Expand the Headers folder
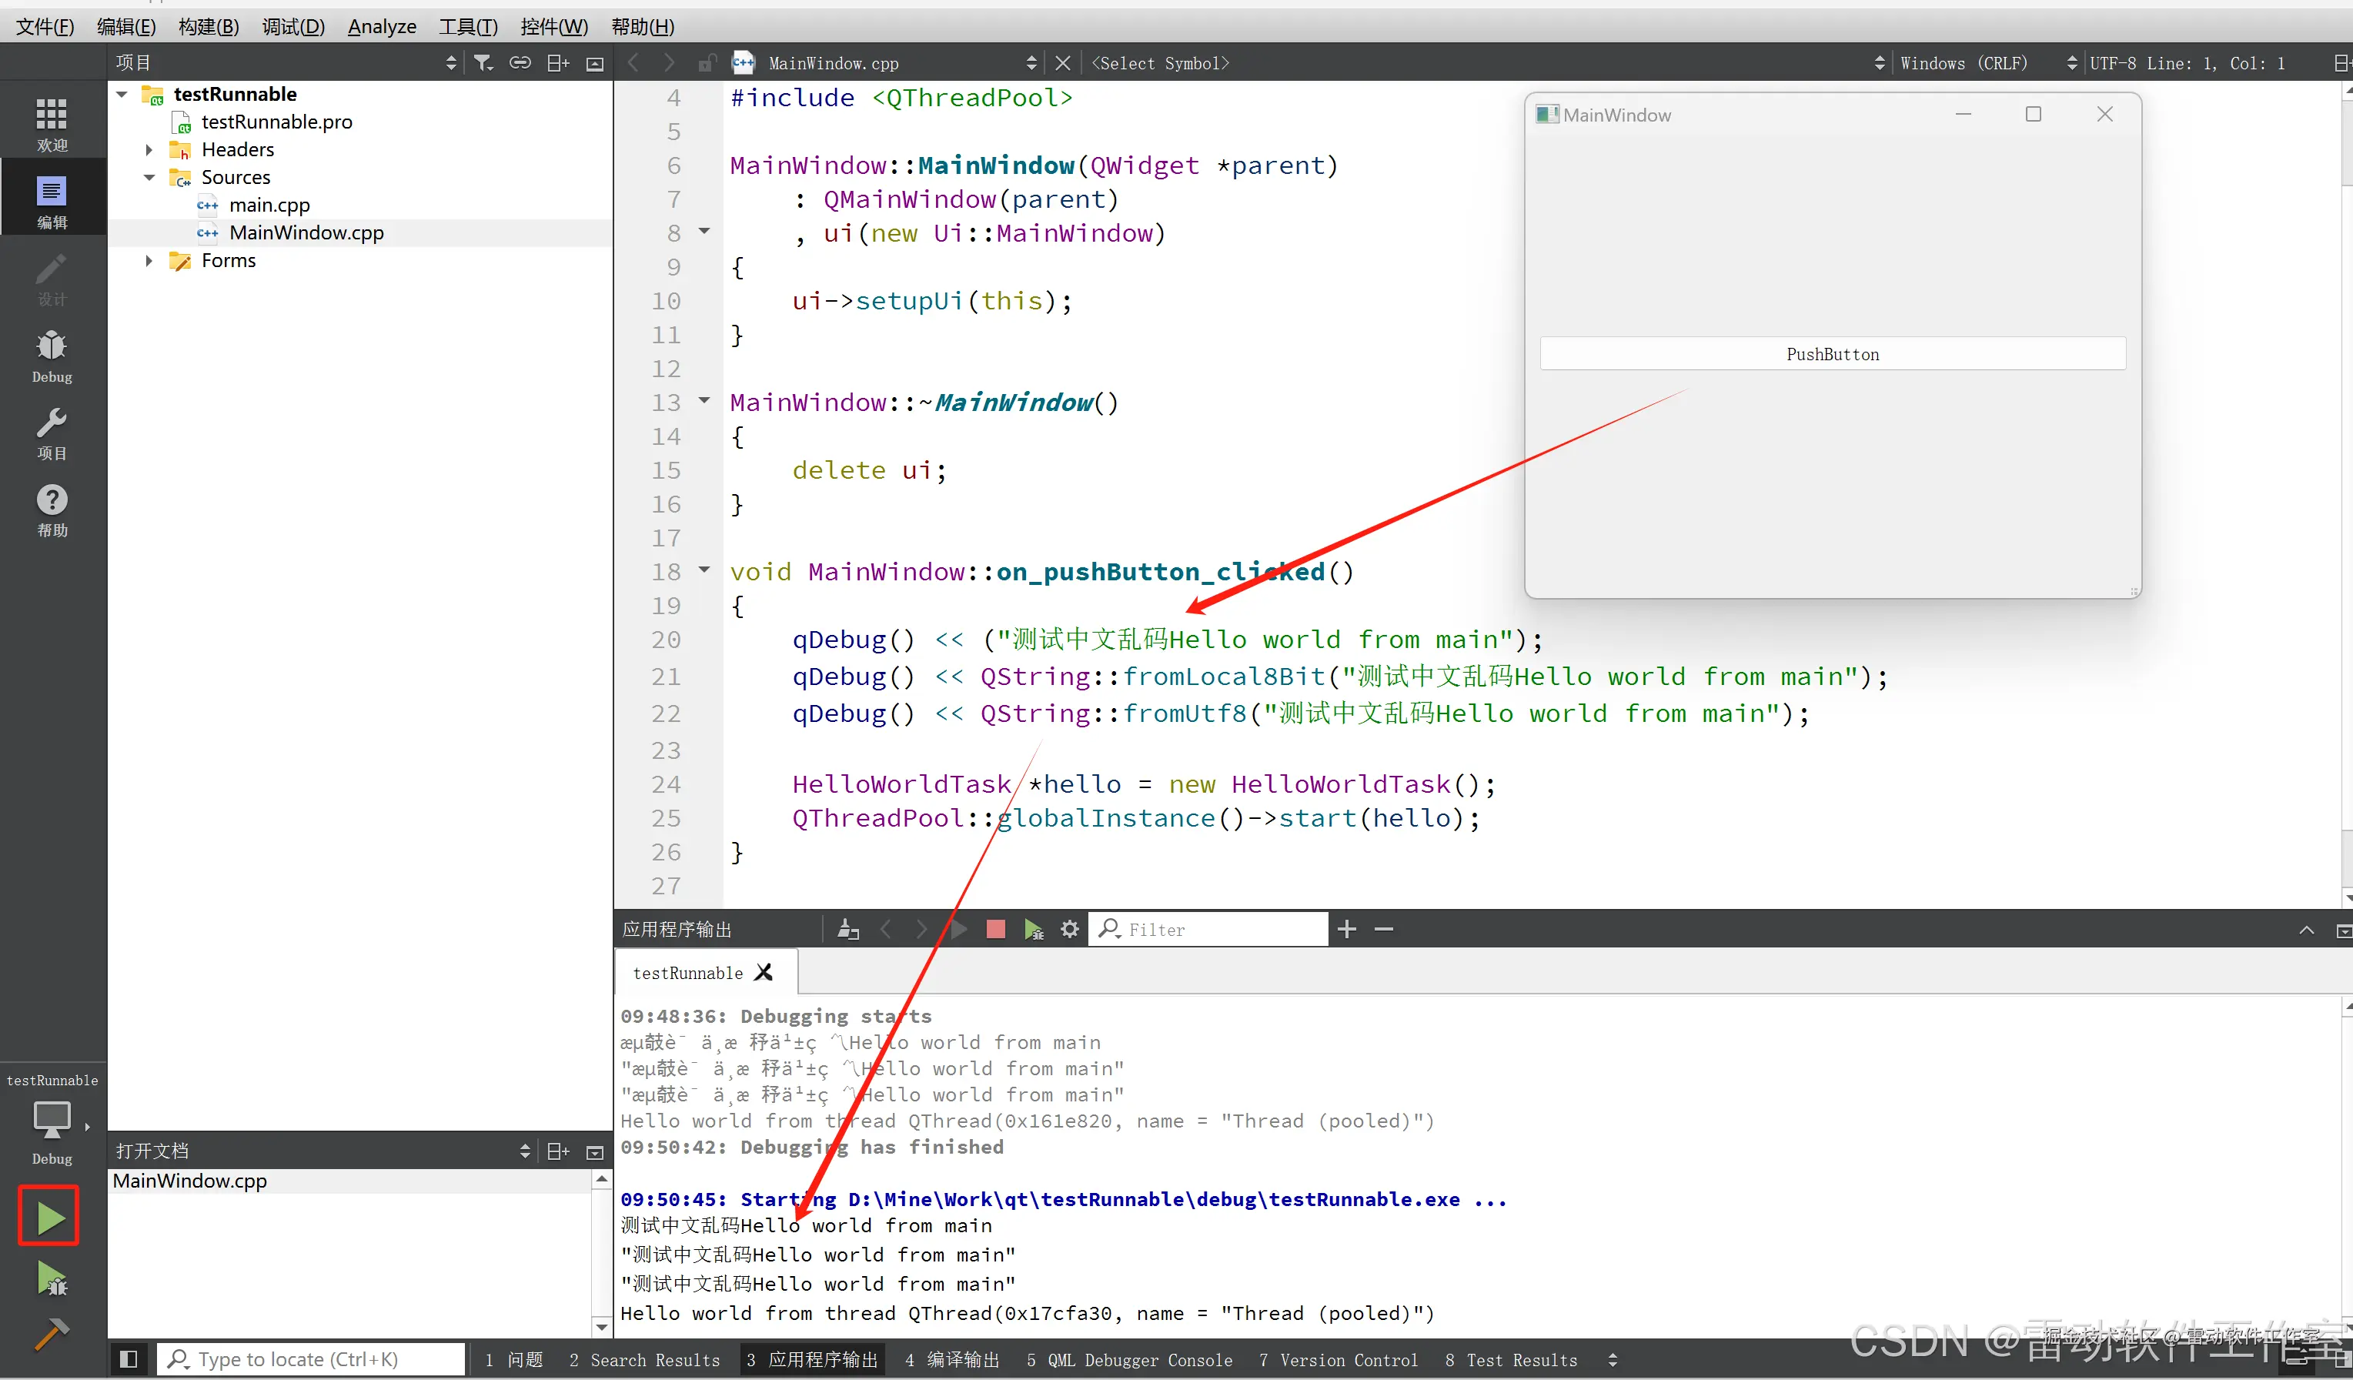The width and height of the screenshot is (2353, 1380). pos(149,149)
